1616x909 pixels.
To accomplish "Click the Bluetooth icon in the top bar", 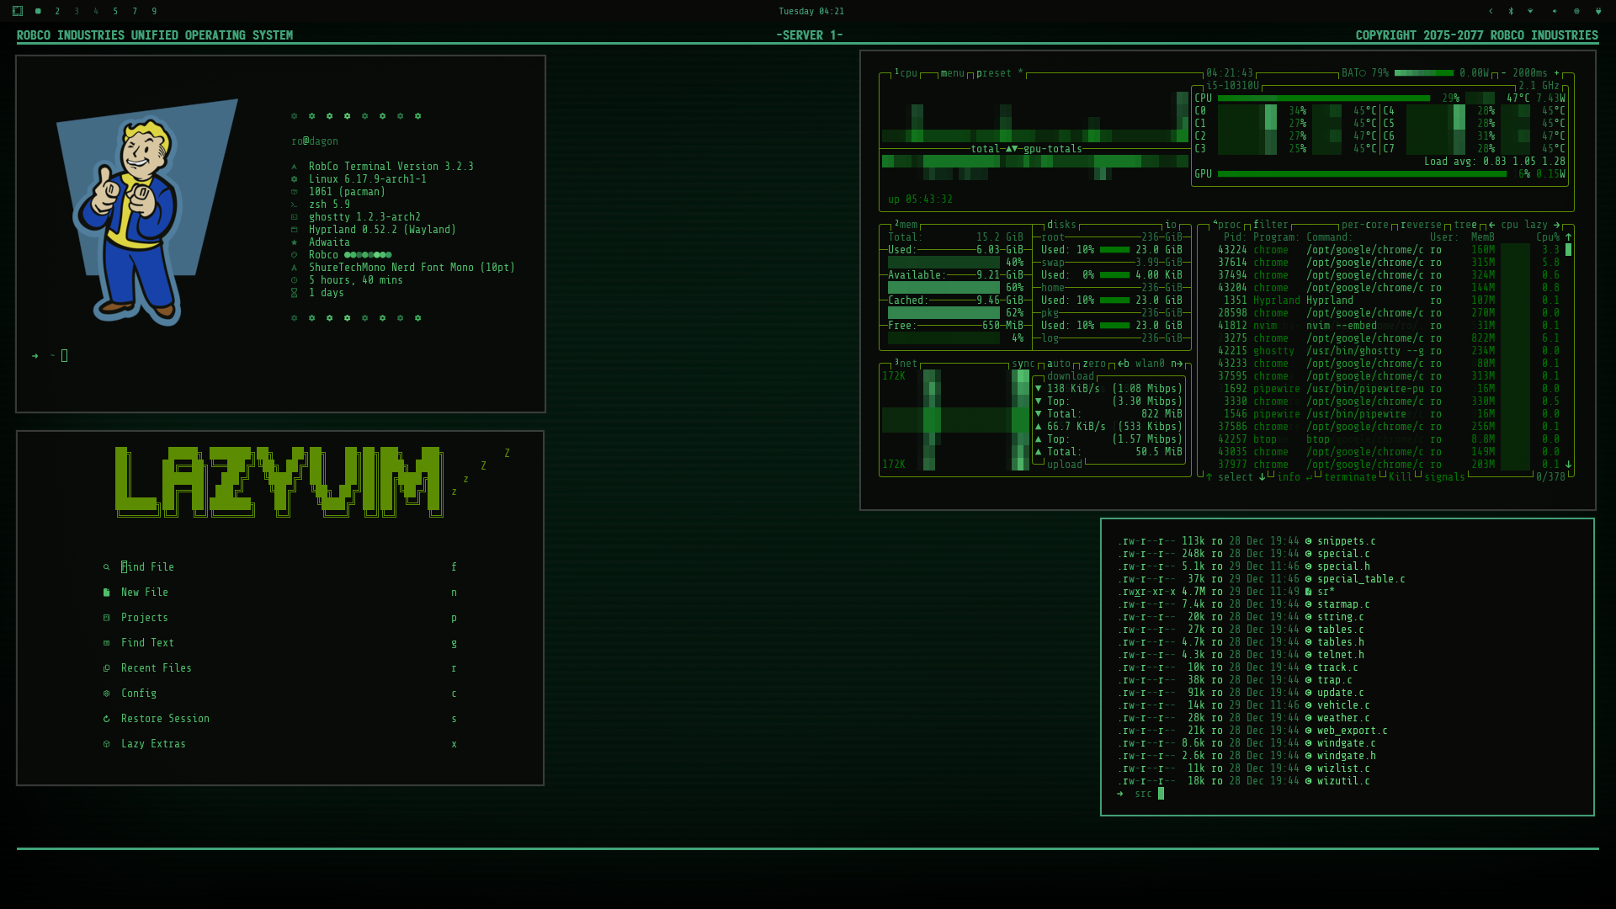I will [x=1511, y=11].
